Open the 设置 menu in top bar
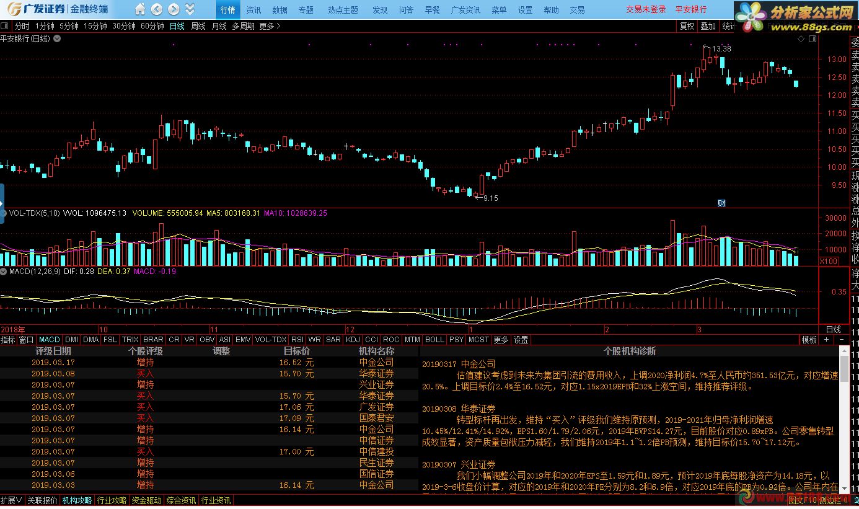The height and width of the screenshot is (509, 859). click(x=525, y=10)
